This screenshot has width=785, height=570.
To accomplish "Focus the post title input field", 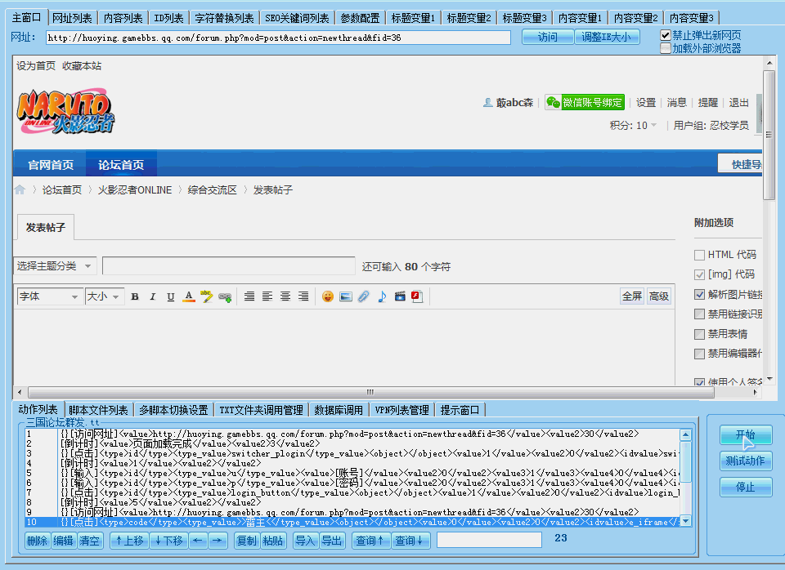I will (x=228, y=266).
